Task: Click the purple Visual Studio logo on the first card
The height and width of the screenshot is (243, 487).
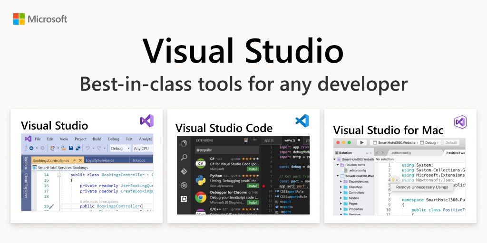Action: 146,121
